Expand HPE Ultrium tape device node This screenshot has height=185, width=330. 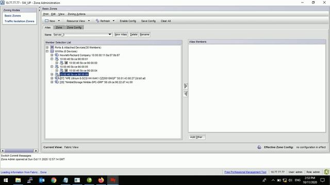[x=52, y=78]
